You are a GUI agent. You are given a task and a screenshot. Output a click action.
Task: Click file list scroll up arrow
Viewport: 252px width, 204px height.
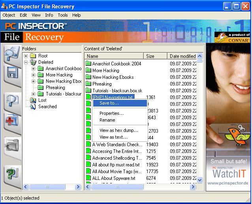[x=199, y=56]
